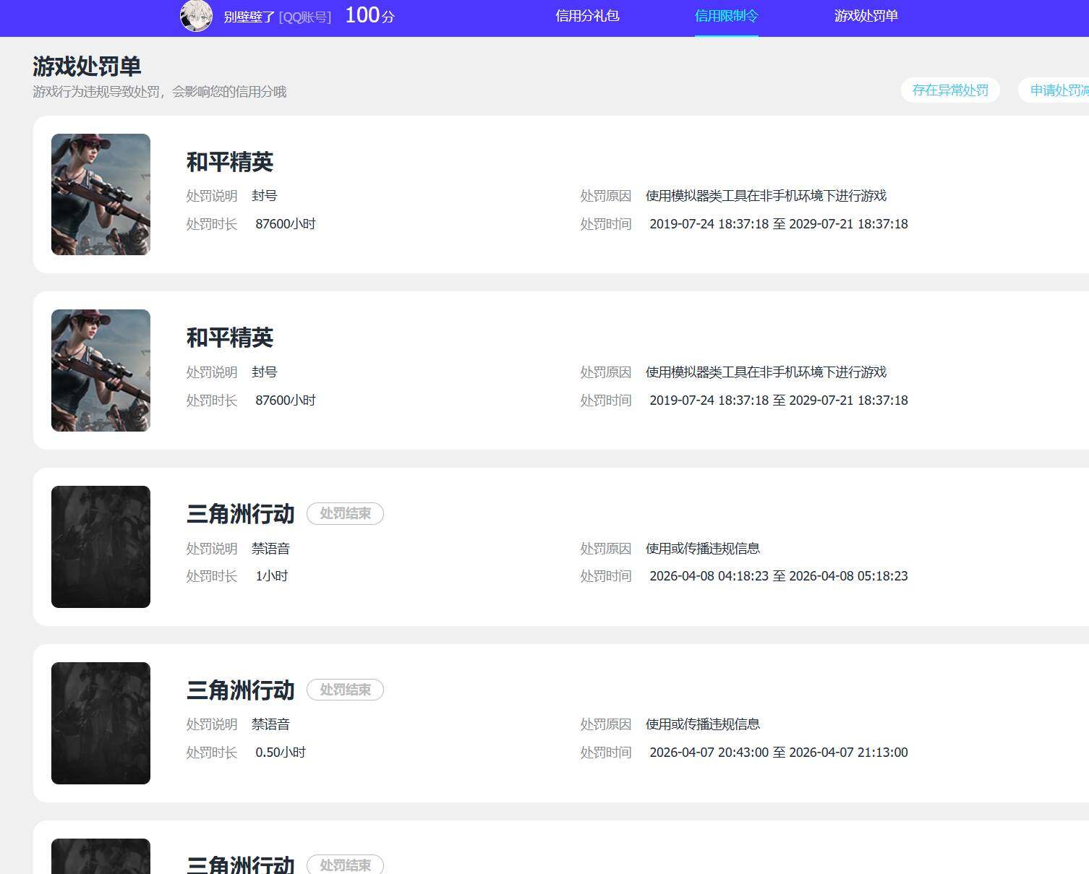Switch to the 信用限制令 tab
Image resolution: width=1089 pixels, height=874 pixels.
click(x=726, y=16)
